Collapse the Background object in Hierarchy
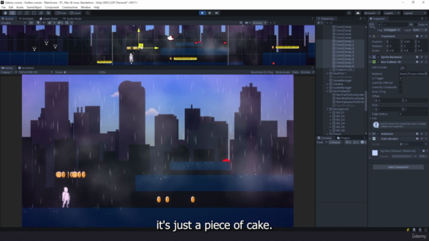 pos(328,109)
